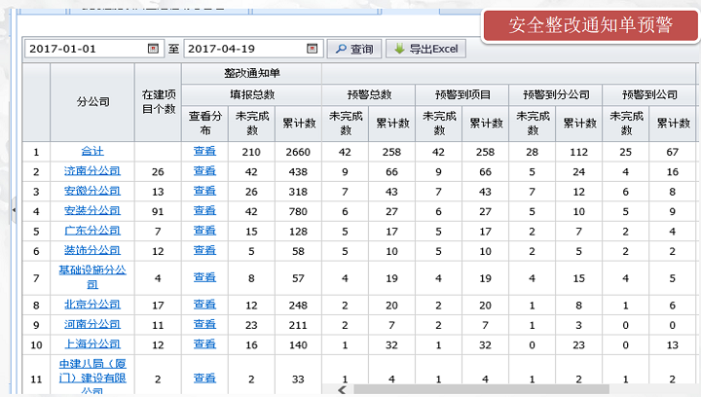
Task: Click 查看 in the 北京分公司 row
Action: (204, 305)
